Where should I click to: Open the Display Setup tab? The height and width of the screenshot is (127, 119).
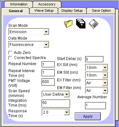pos(72,11)
